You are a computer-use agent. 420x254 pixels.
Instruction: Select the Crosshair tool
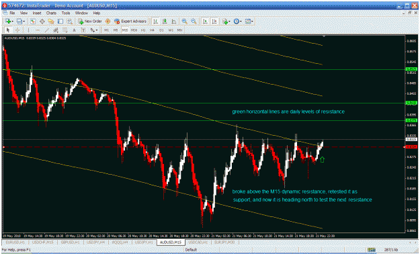(17, 30)
